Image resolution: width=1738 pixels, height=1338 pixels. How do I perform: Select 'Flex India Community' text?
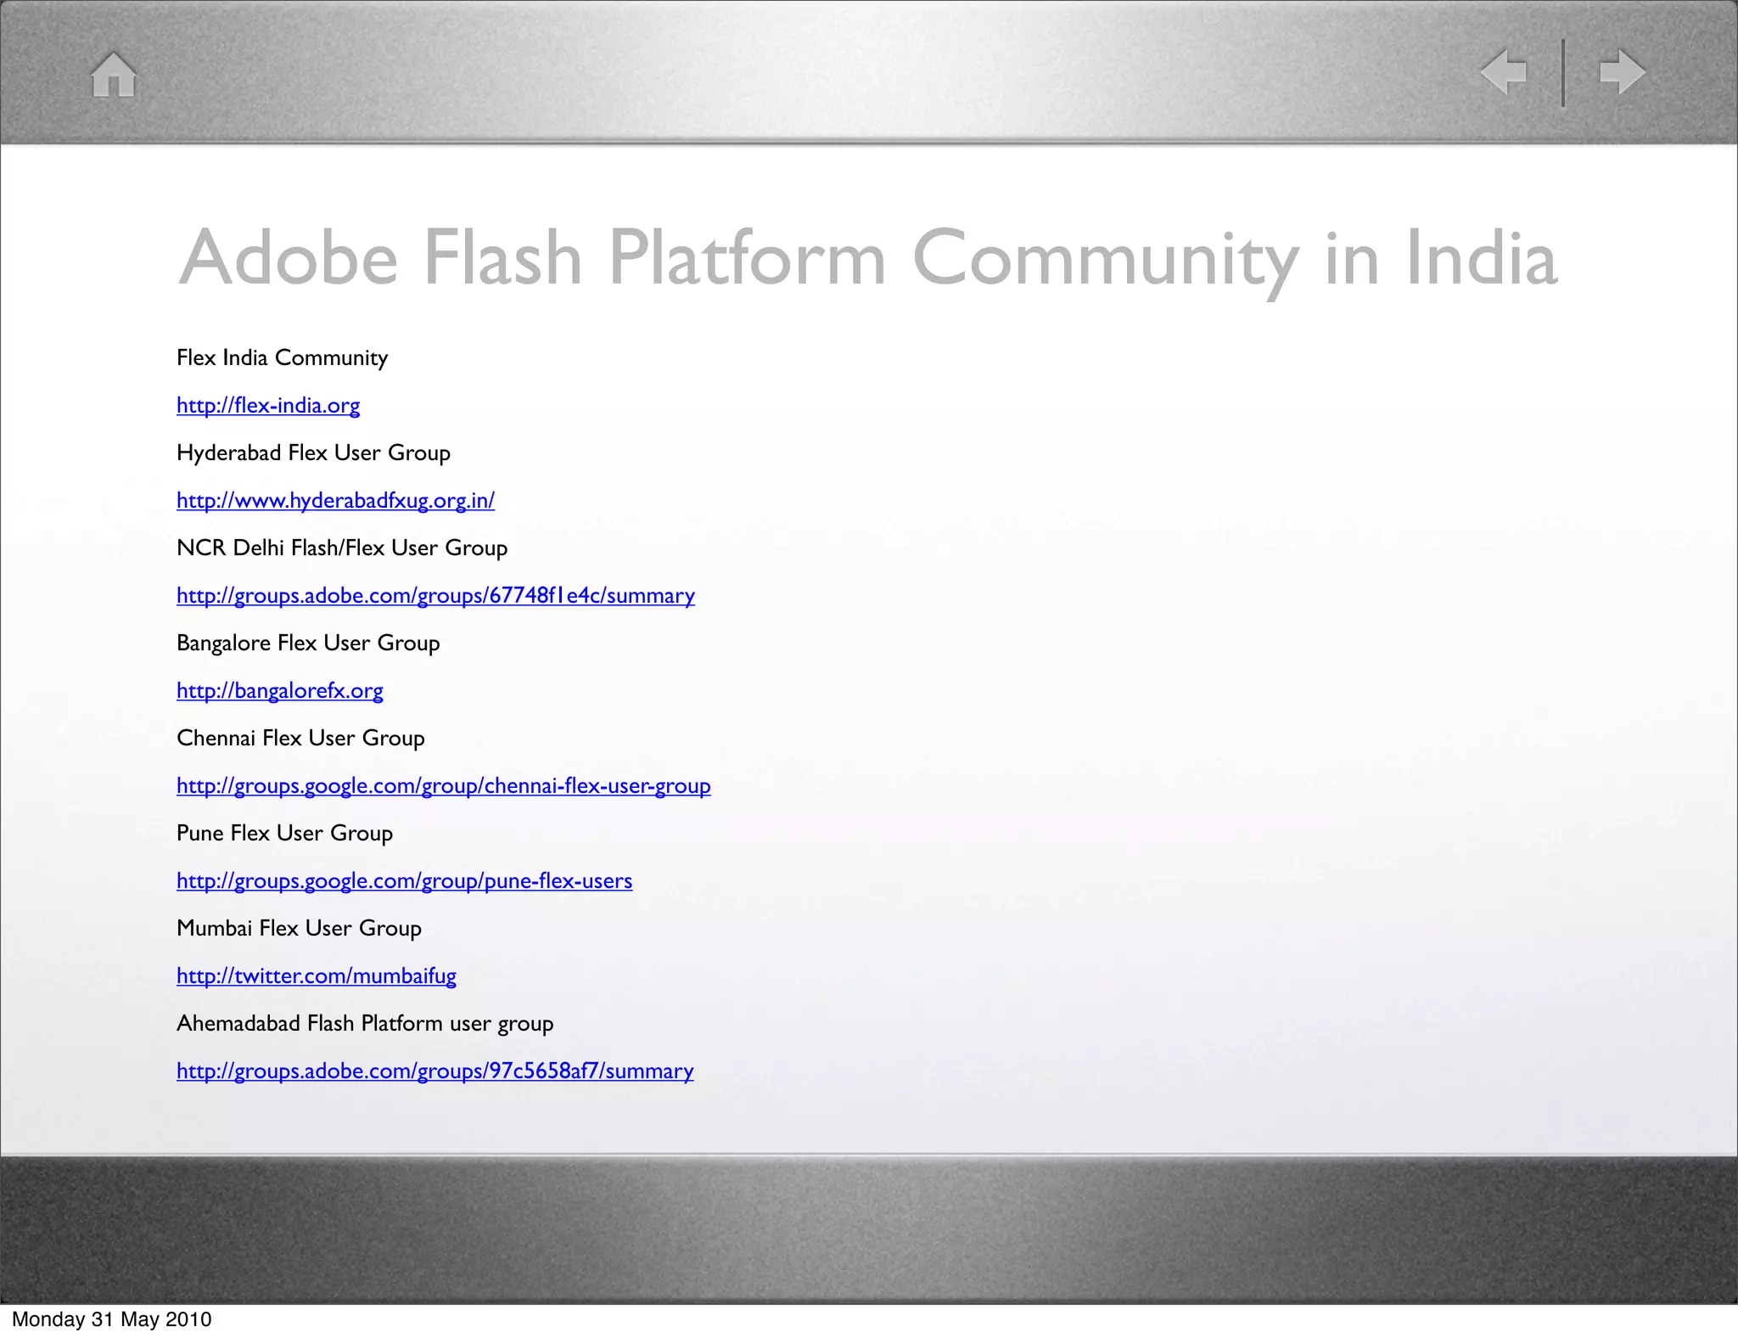point(282,357)
